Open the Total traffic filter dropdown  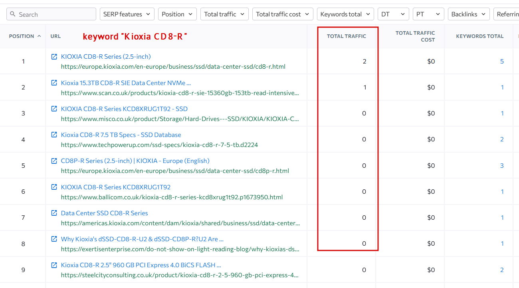[x=224, y=14]
